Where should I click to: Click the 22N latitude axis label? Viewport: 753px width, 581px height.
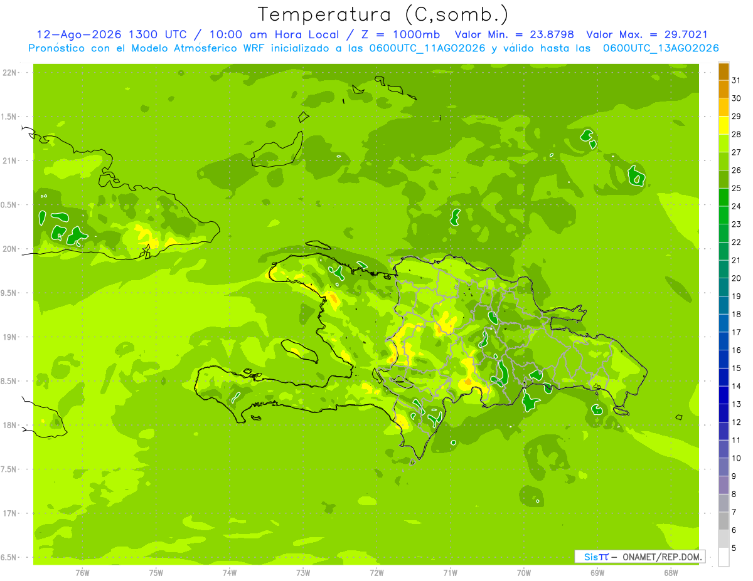(x=9, y=73)
